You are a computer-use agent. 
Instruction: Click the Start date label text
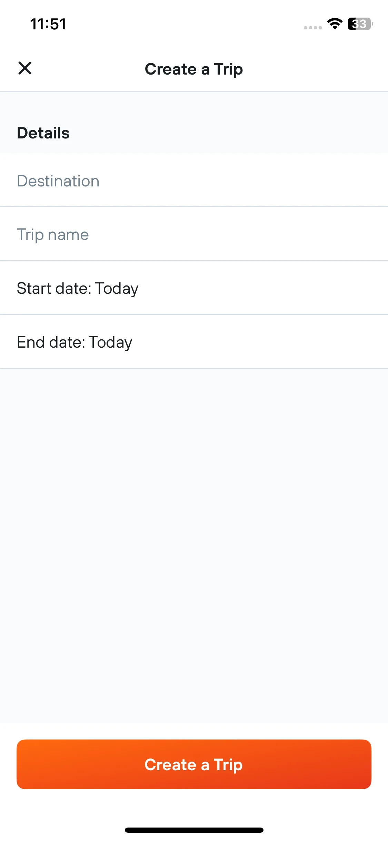coord(54,288)
